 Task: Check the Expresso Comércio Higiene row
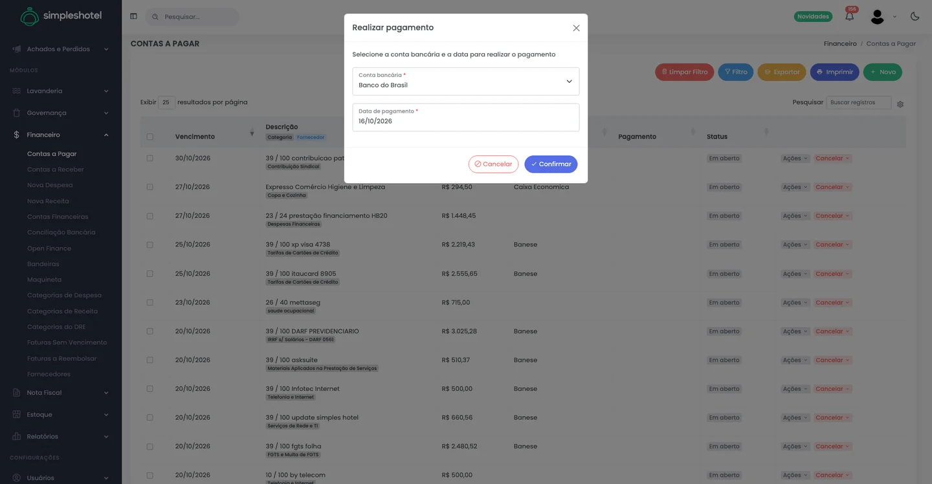(x=150, y=187)
